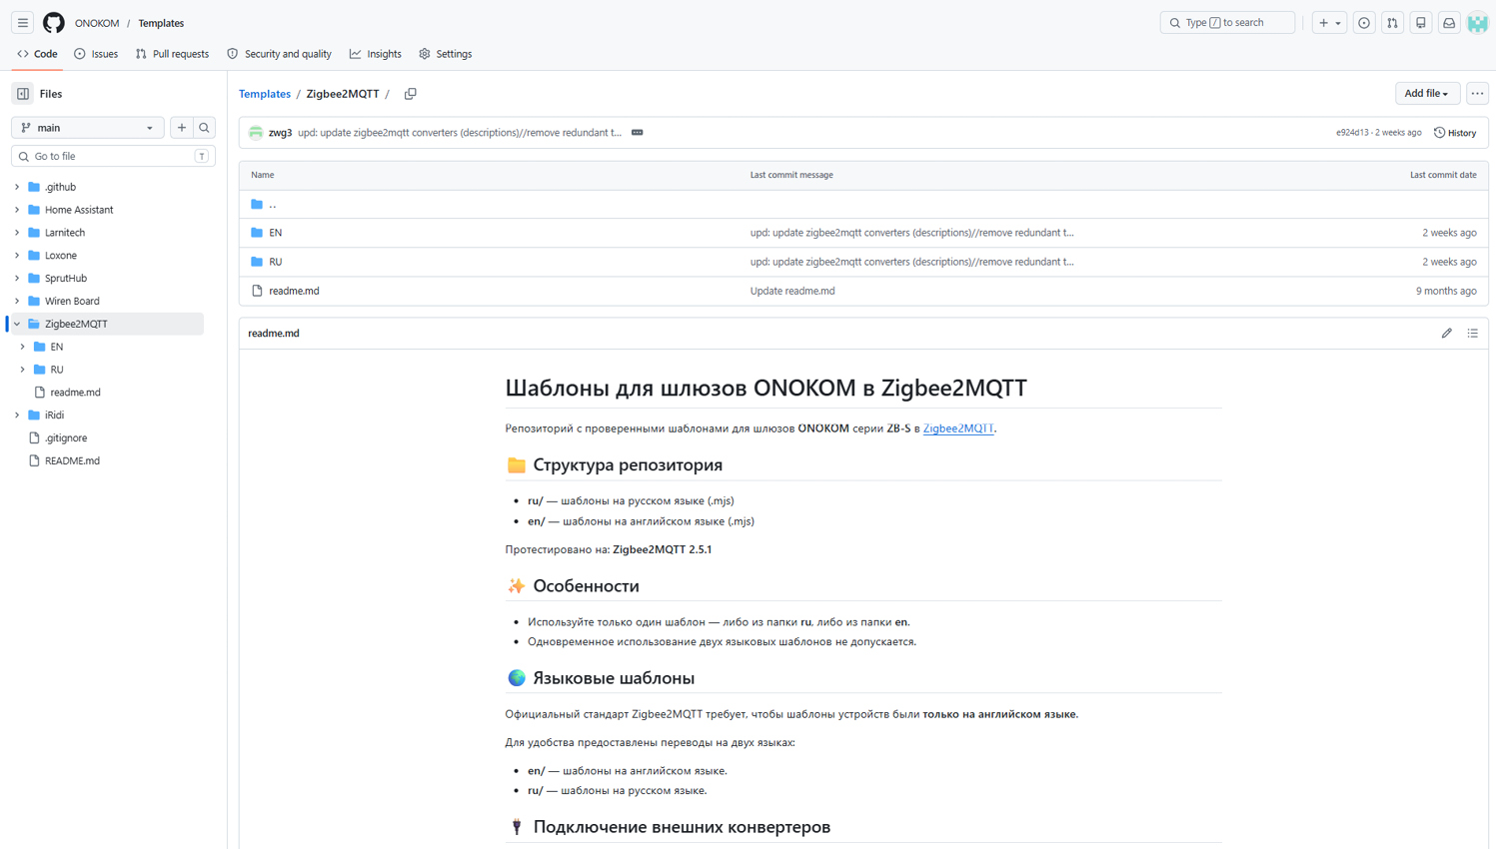Switch to the Code tab
1496x849 pixels.
pos(37,54)
